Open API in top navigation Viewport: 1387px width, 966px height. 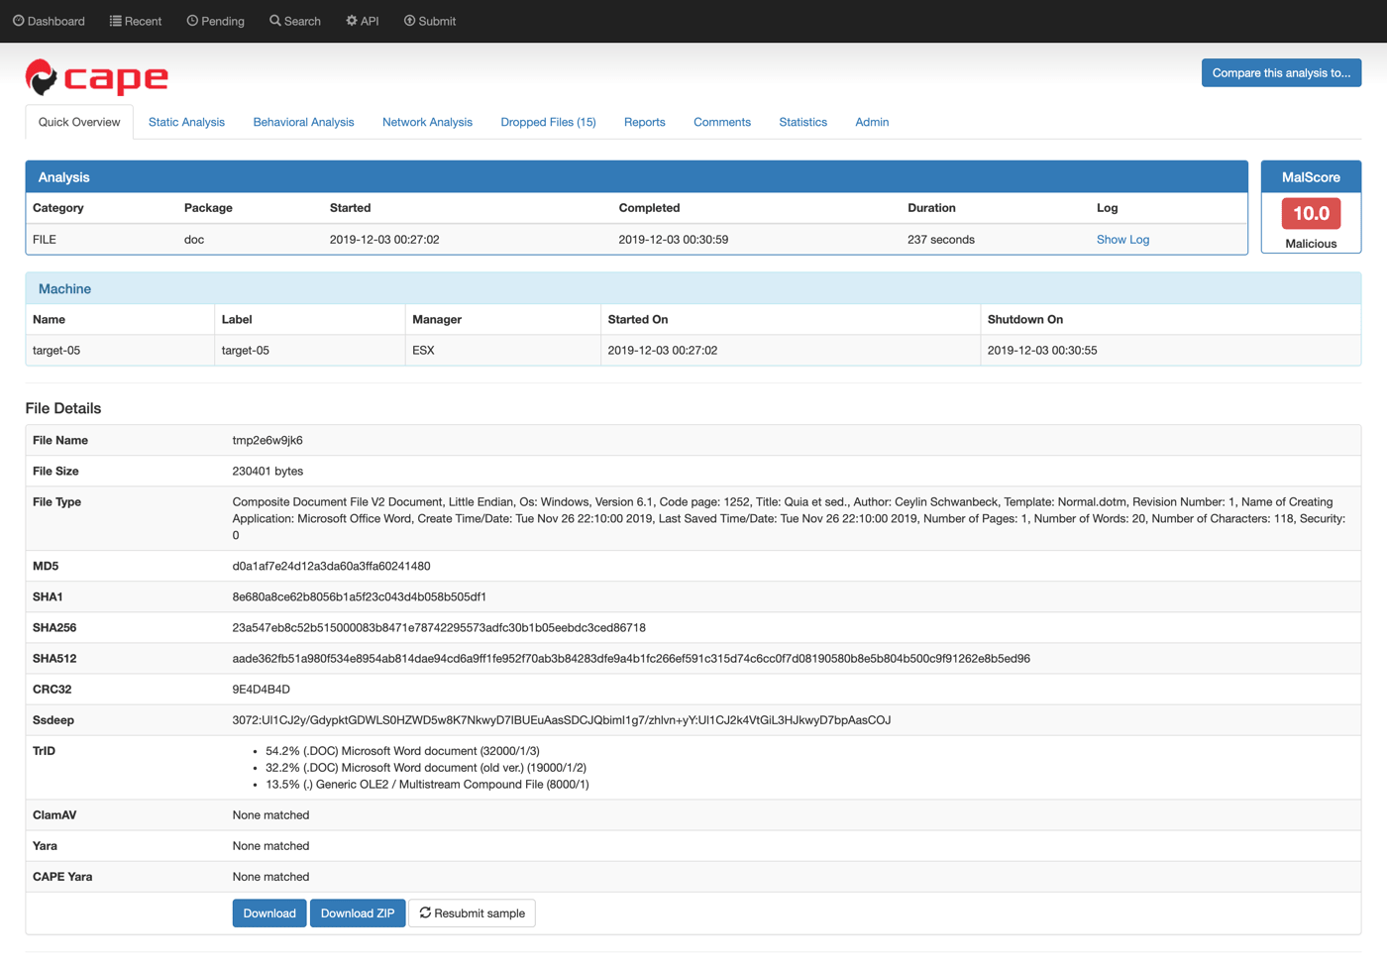tap(362, 21)
